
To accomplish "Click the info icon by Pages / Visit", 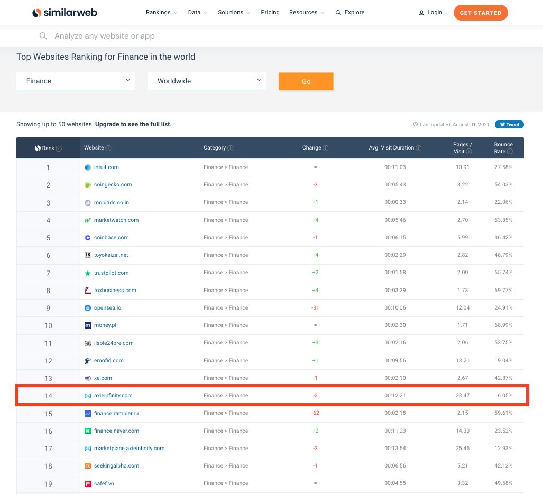I will 469,152.
